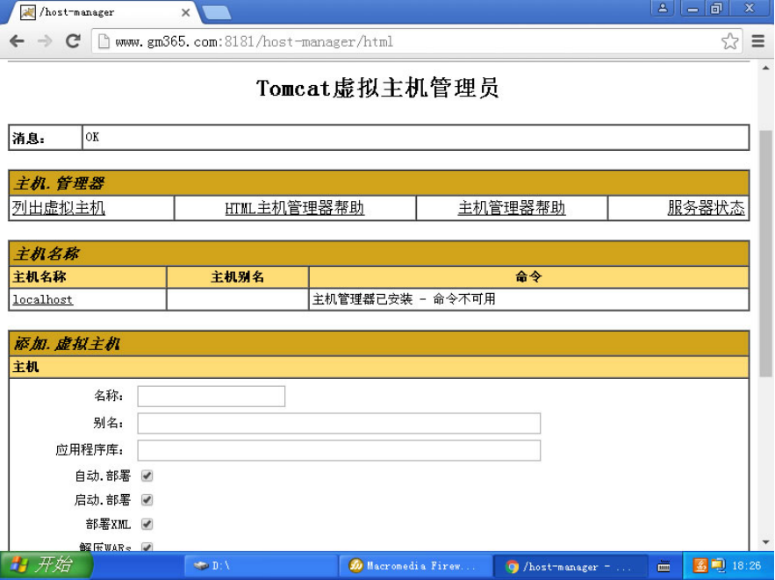Open HTML主机管理器帮助 link
This screenshot has height=580, width=775.
tap(295, 208)
